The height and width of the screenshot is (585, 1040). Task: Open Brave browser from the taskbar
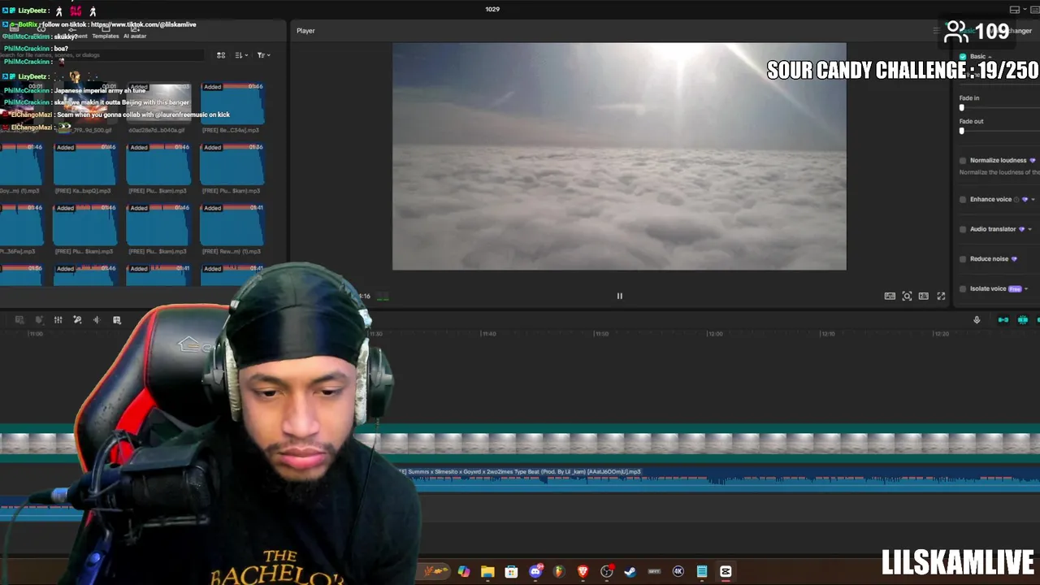pyautogui.click(x=583, y=572)
